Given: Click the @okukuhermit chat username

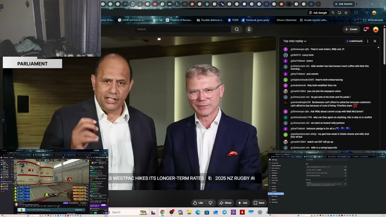Looking at the screenshot, I should point(298,86).
